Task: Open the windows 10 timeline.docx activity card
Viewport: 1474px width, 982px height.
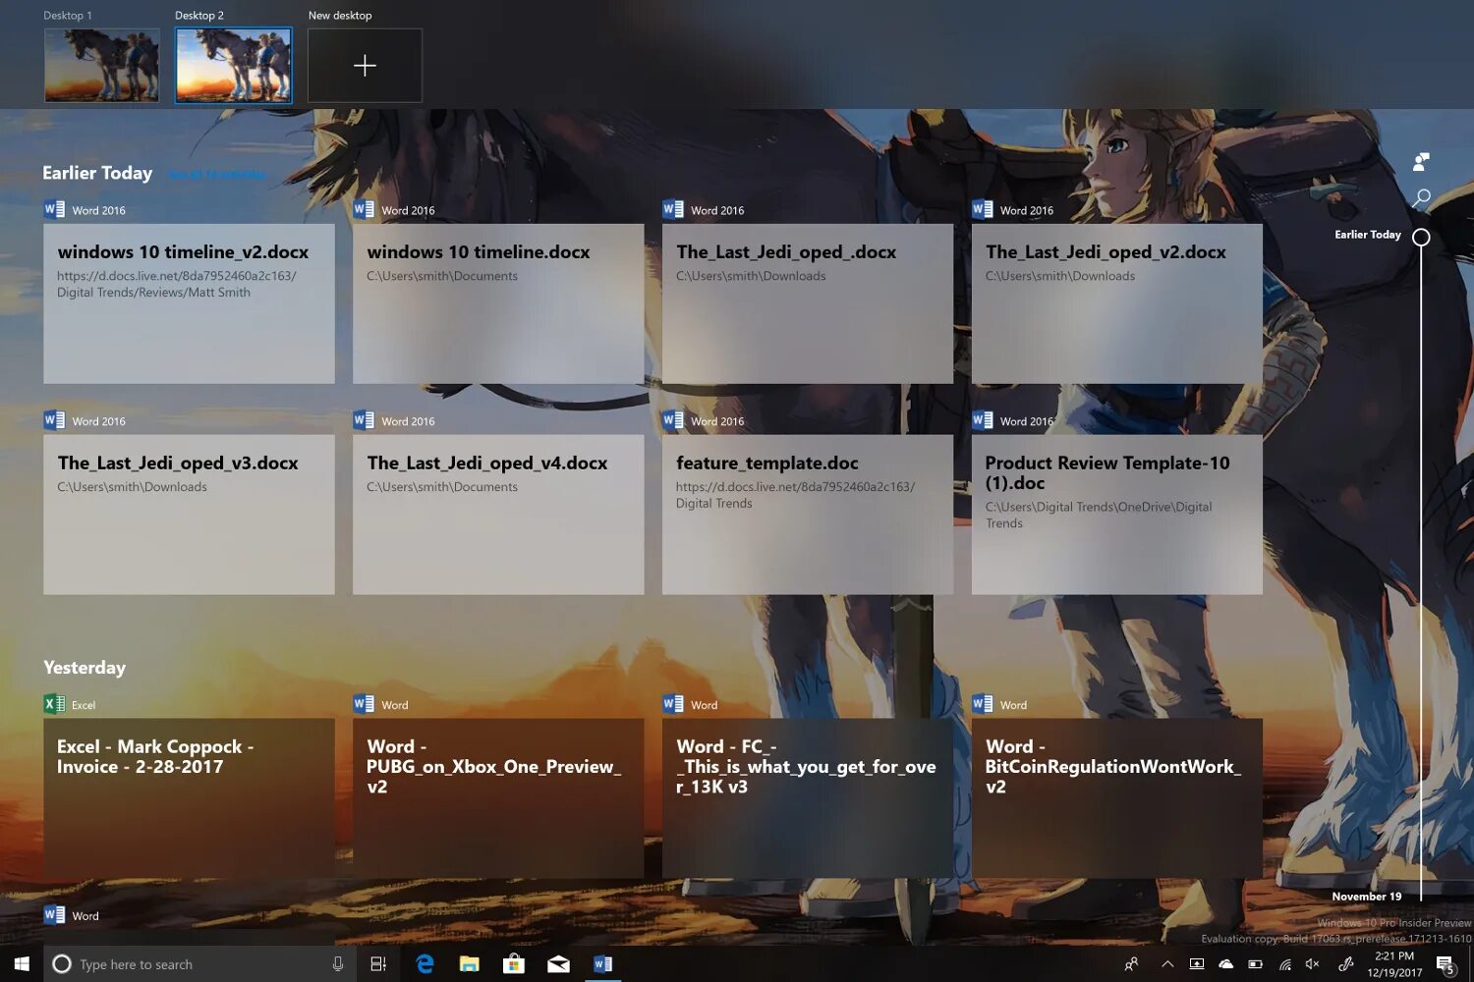Action: tap(498, 303)
